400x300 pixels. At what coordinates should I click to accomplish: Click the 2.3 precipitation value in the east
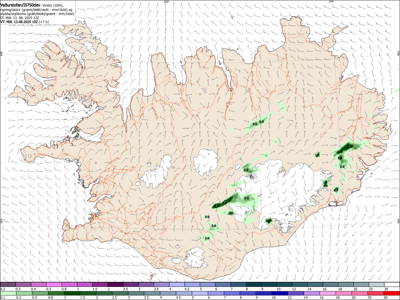tap(350, 146)
